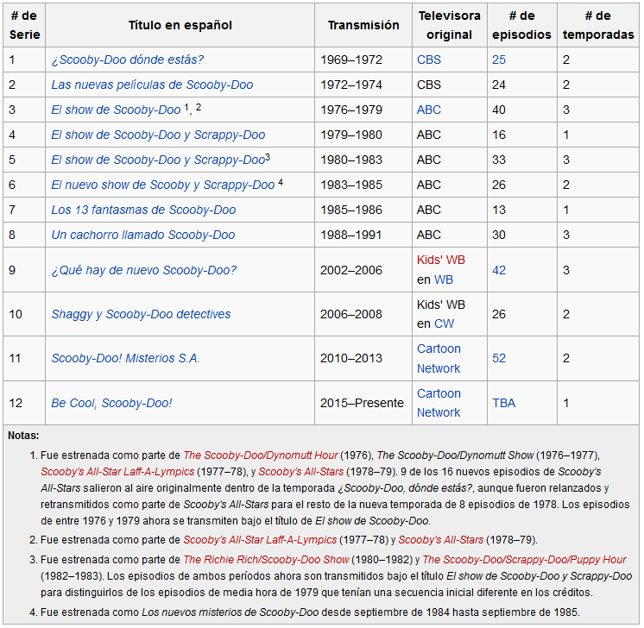Viewport: 644px width, 628px height.
Task: Click the 33 episodes cell
Action: point(522,160)
